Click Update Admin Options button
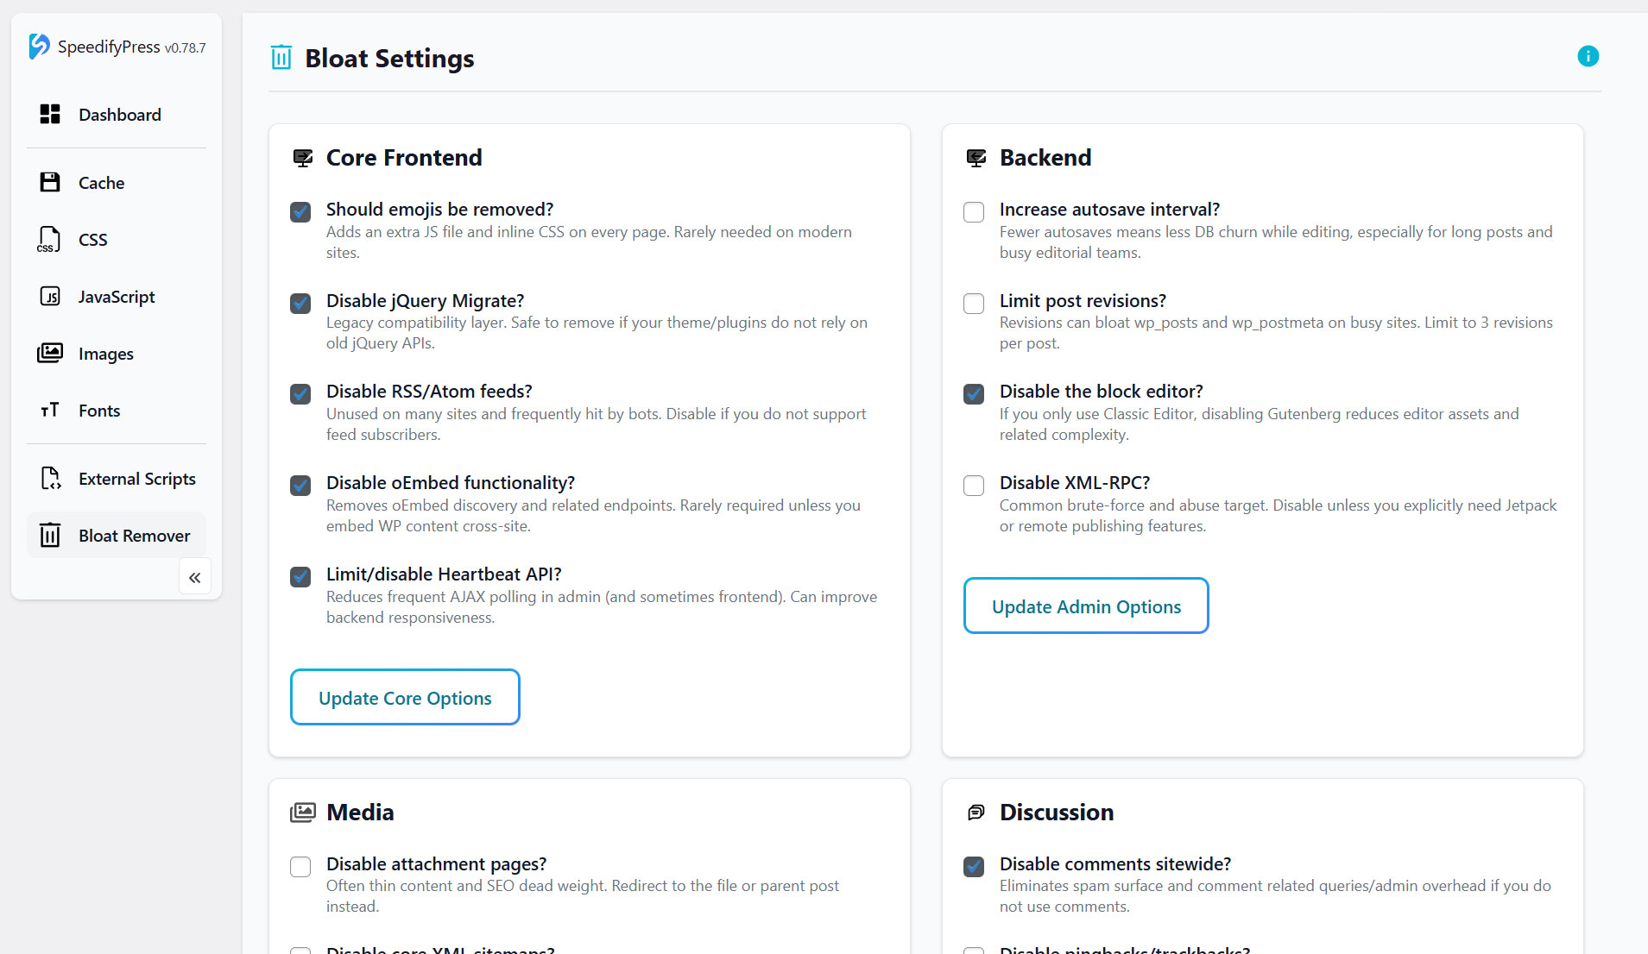The height and width of the screenshot is (954, 1648). pyautogui.click(x=1086, y=606)
